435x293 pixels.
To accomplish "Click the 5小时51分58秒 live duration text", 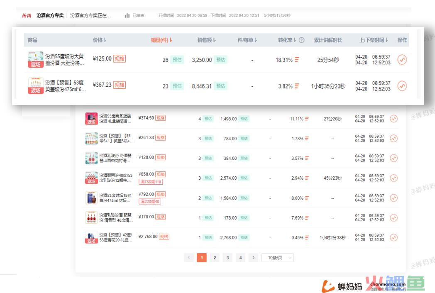I will pos(277,15).
